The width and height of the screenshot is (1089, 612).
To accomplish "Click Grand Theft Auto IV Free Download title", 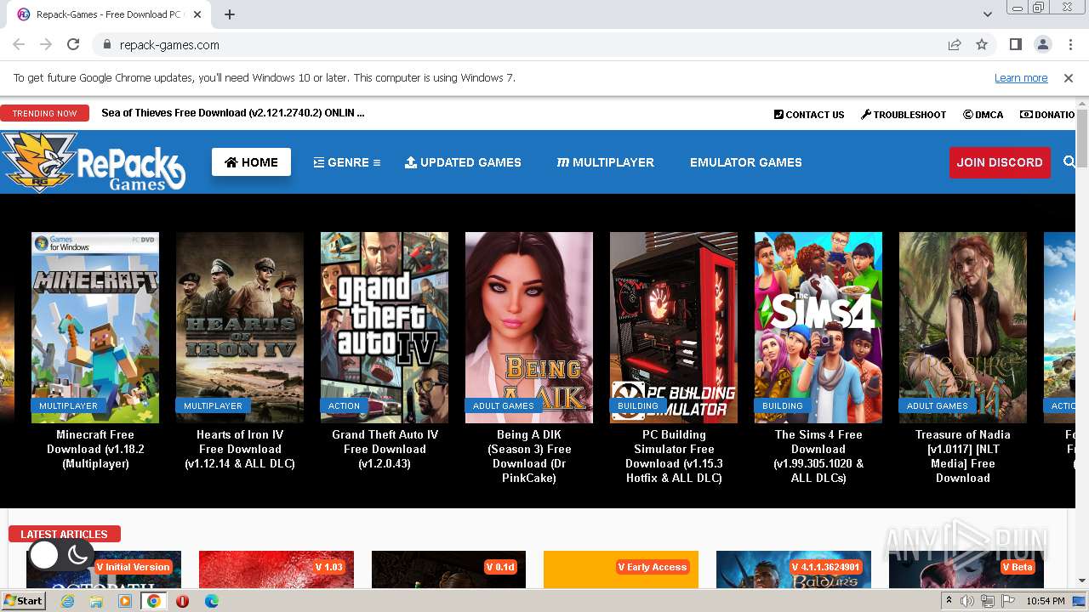I will 385,449.
